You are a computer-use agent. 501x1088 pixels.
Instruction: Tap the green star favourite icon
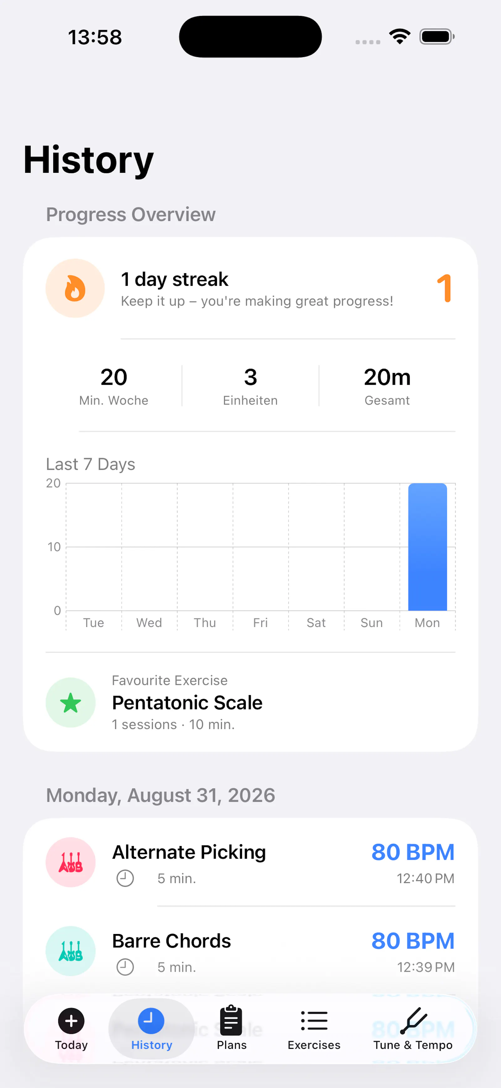tap(70, 702)
